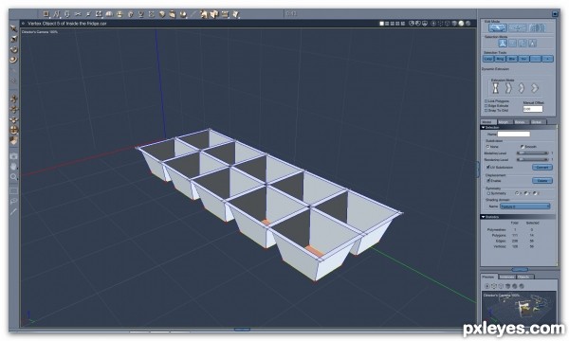Choose the first Selection Mode icon
Screen dimensions: 569x341
point(503,44)
